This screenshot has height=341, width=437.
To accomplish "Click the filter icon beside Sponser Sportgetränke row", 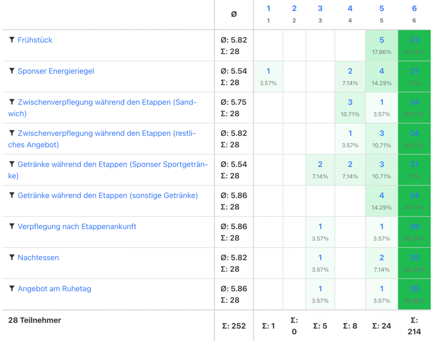I will click(x=12, y=164).
